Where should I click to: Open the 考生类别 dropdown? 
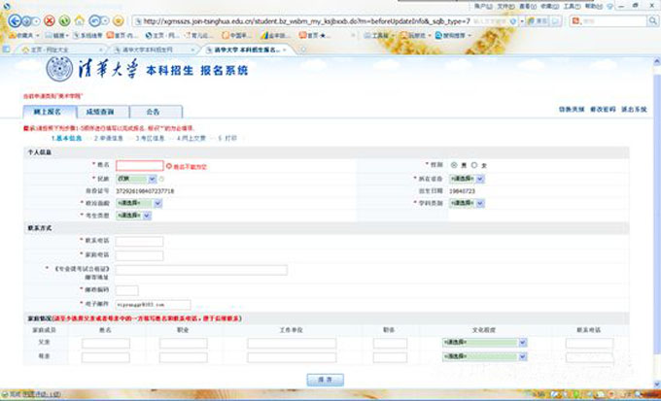(x=133, y=216)
